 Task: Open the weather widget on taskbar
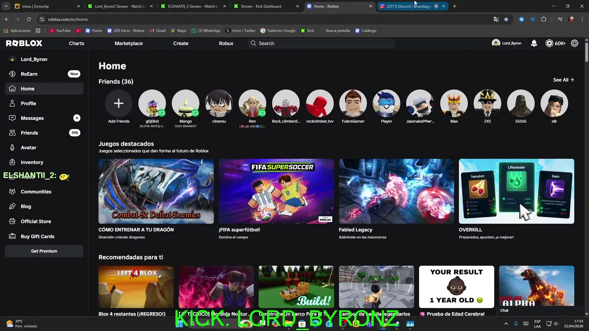tap(21, 324)
